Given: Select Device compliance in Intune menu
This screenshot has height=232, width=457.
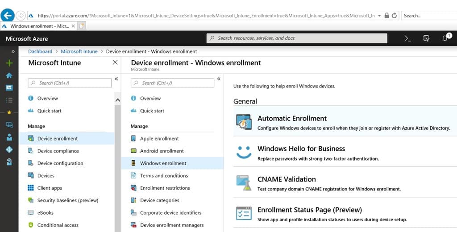Looking at the screenshot, I should pyautogui.click(x=58, y=151).
